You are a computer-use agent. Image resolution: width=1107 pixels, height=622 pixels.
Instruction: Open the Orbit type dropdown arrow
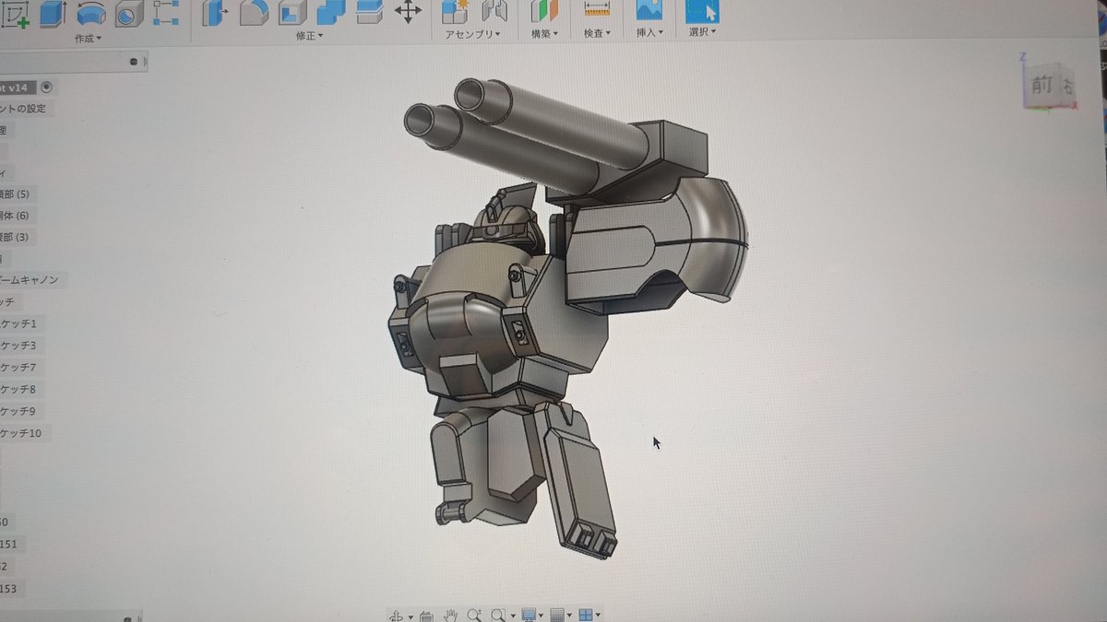pos(410,616)
